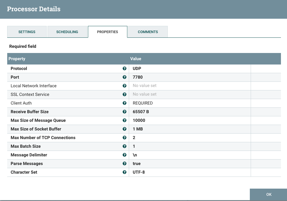This screenshot has height=201, width=287.
Task: Show help for Message Delimiter property
Action: click(x=124, y=155)
